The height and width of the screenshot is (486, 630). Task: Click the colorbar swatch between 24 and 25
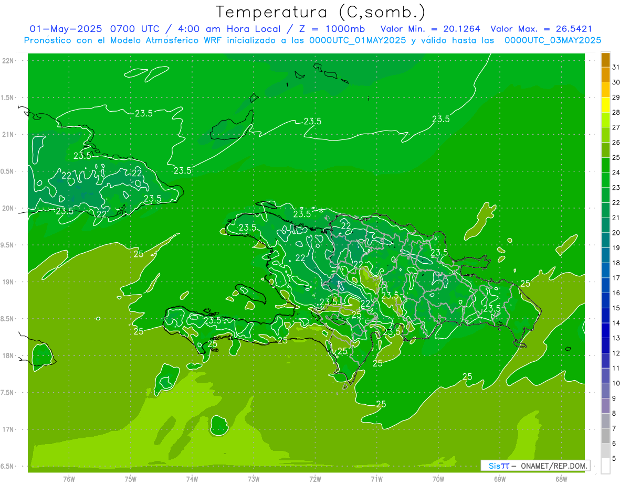[605, 165]
